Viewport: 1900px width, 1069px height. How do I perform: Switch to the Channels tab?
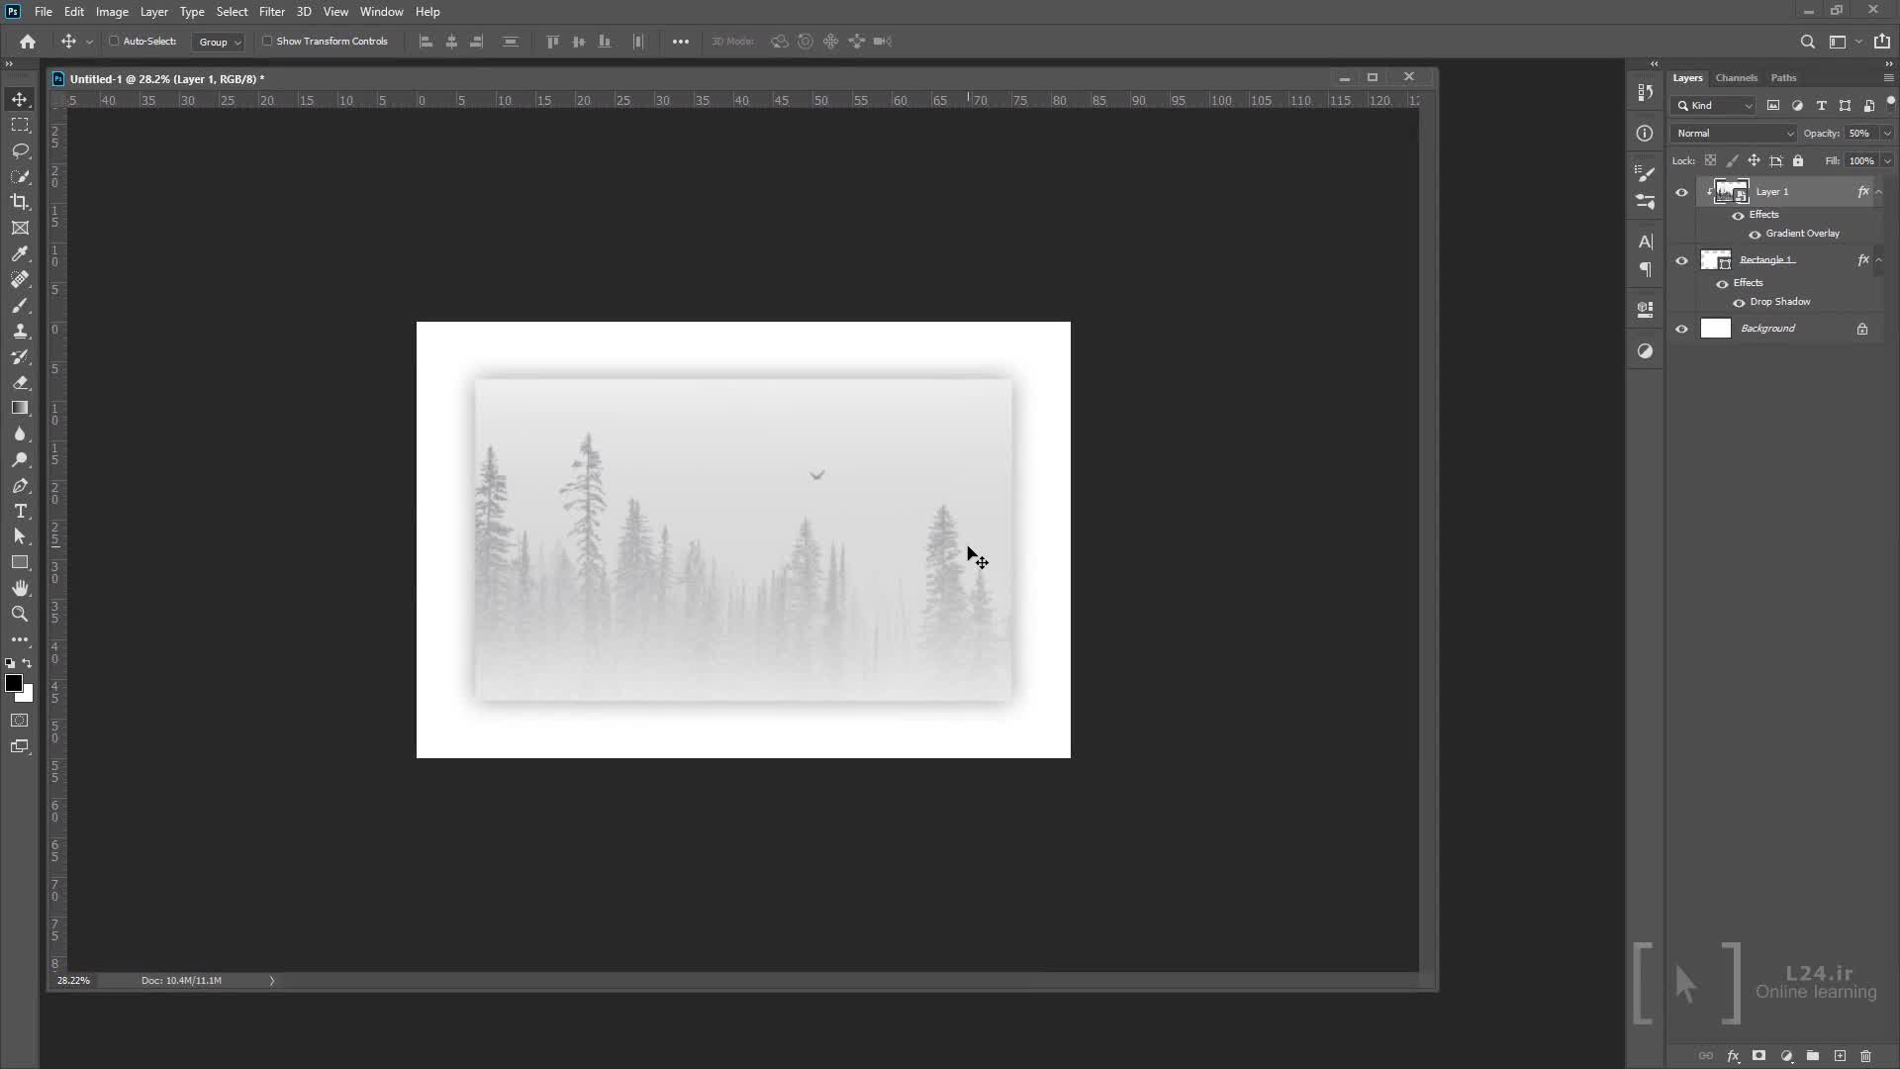1736,77
